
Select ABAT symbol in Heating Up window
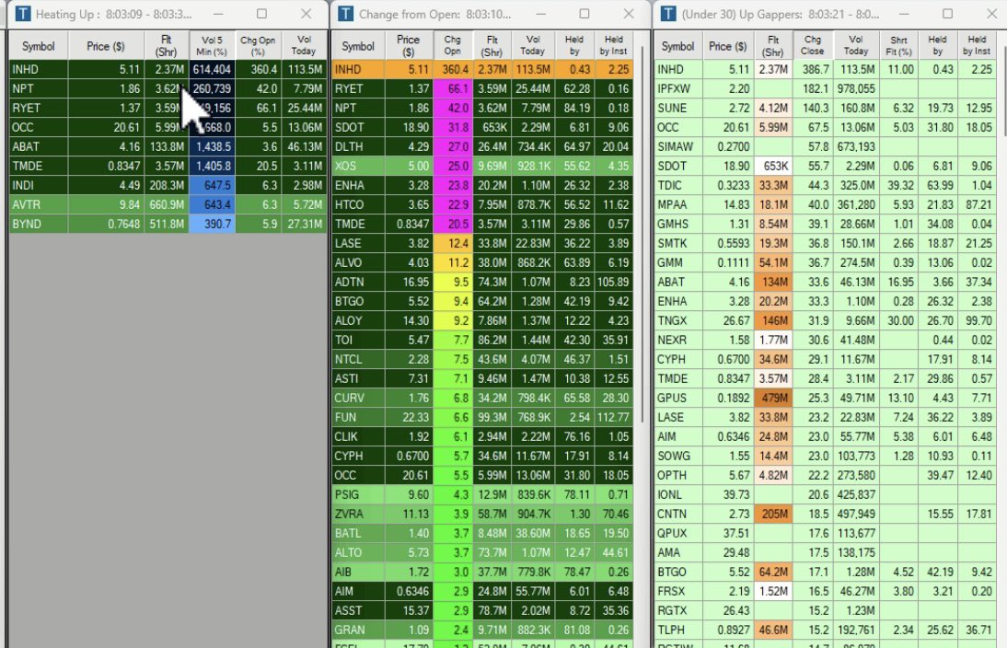(26, 146)
